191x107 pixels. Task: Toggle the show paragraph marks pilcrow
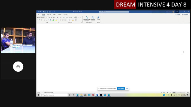tap(81, 17)
